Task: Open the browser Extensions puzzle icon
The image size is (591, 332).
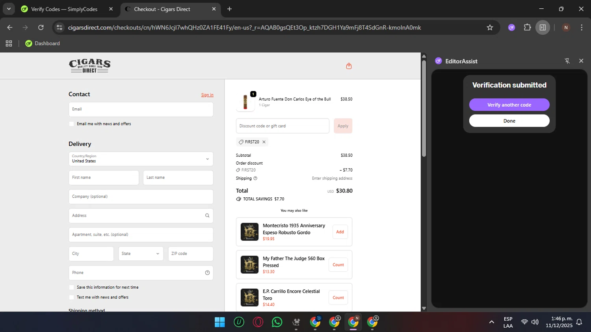Action: [x=527, y=28]
